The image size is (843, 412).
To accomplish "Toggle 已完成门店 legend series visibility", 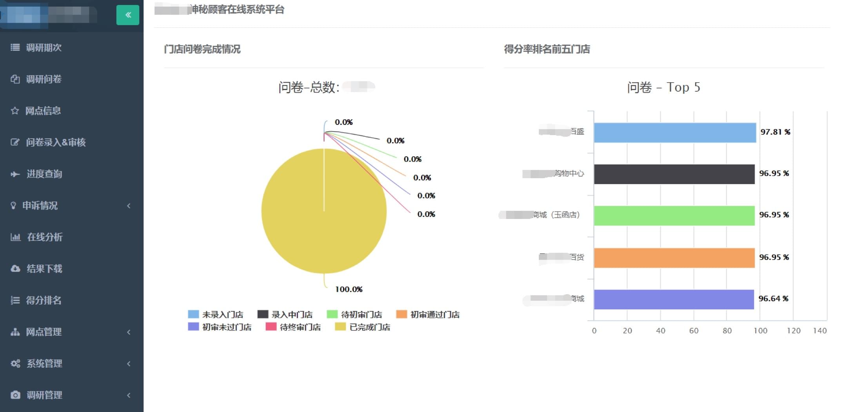I will pos(363,327).
